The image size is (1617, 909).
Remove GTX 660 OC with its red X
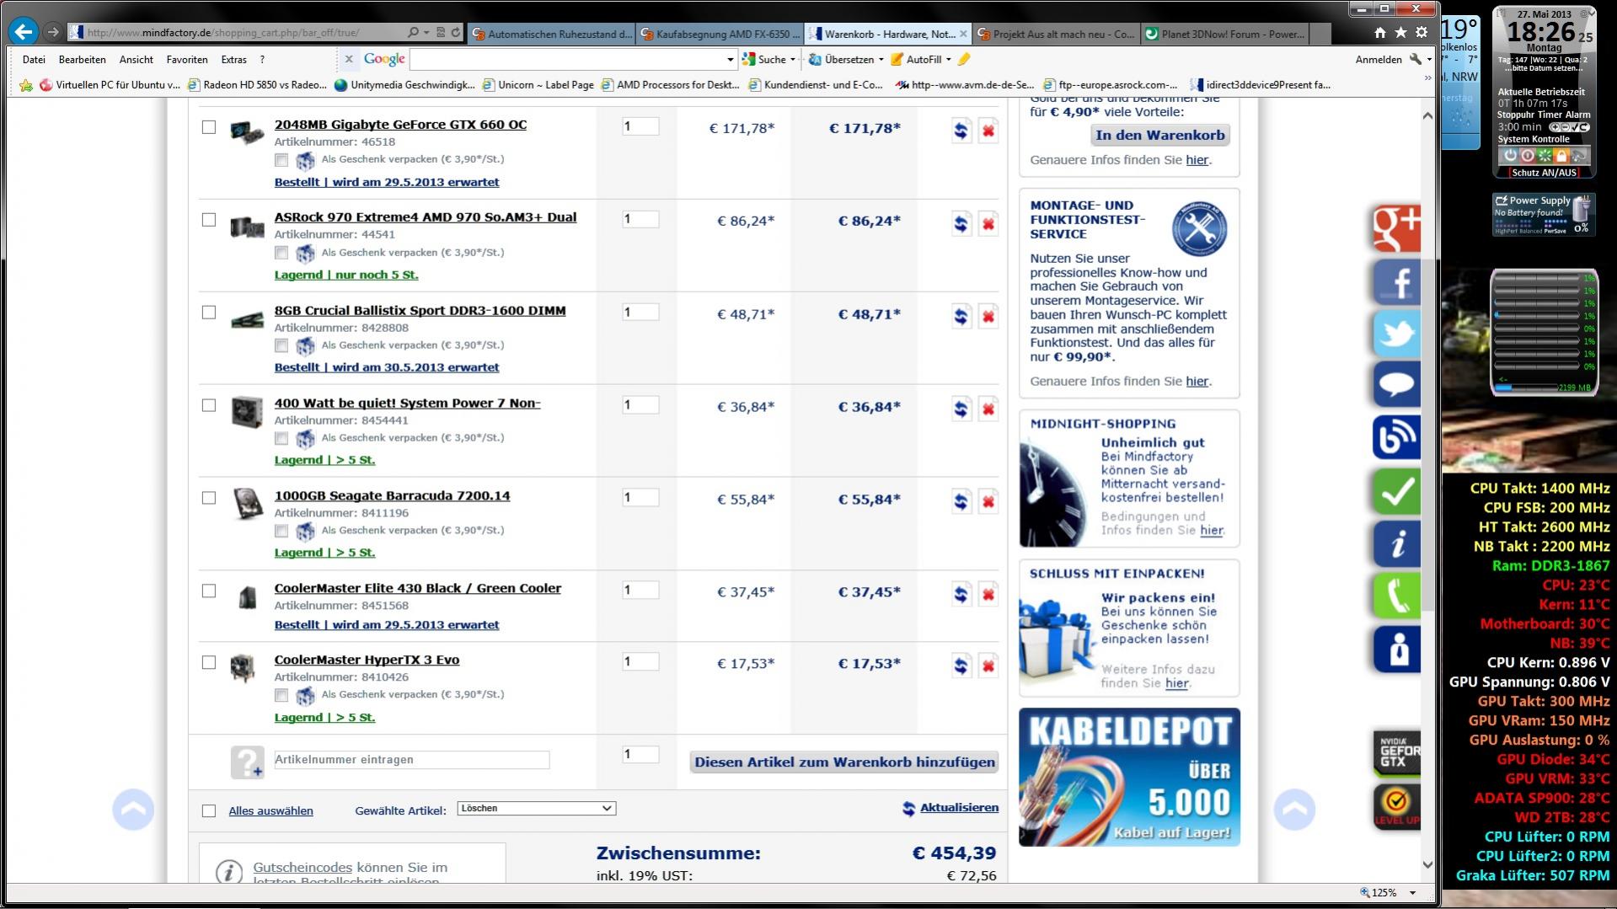coord(988,131)
